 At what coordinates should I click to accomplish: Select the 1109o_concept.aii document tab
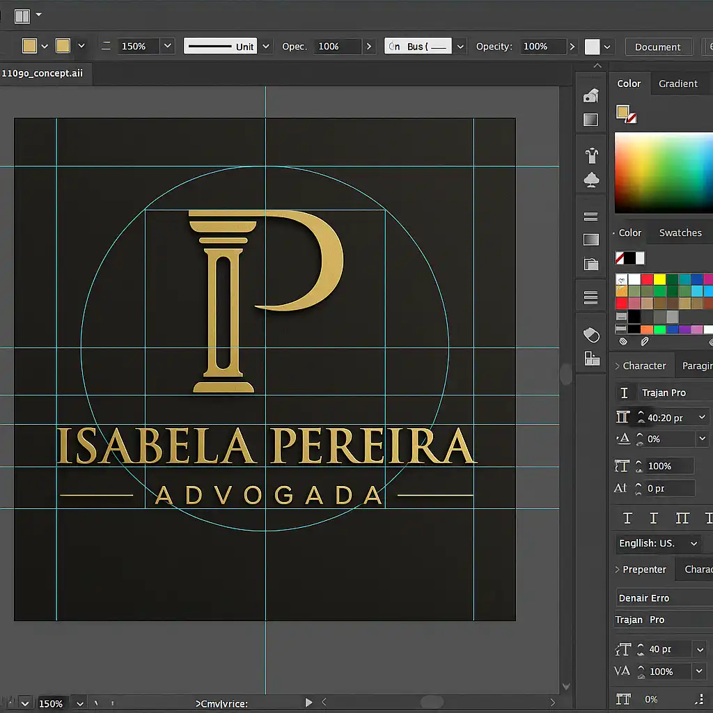click(x=42, y=73)
